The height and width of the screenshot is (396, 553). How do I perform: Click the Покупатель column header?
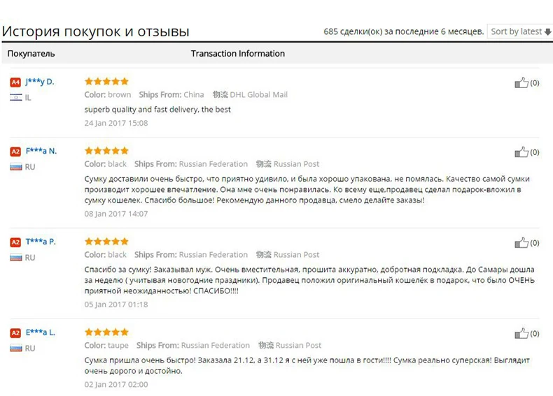31,54
